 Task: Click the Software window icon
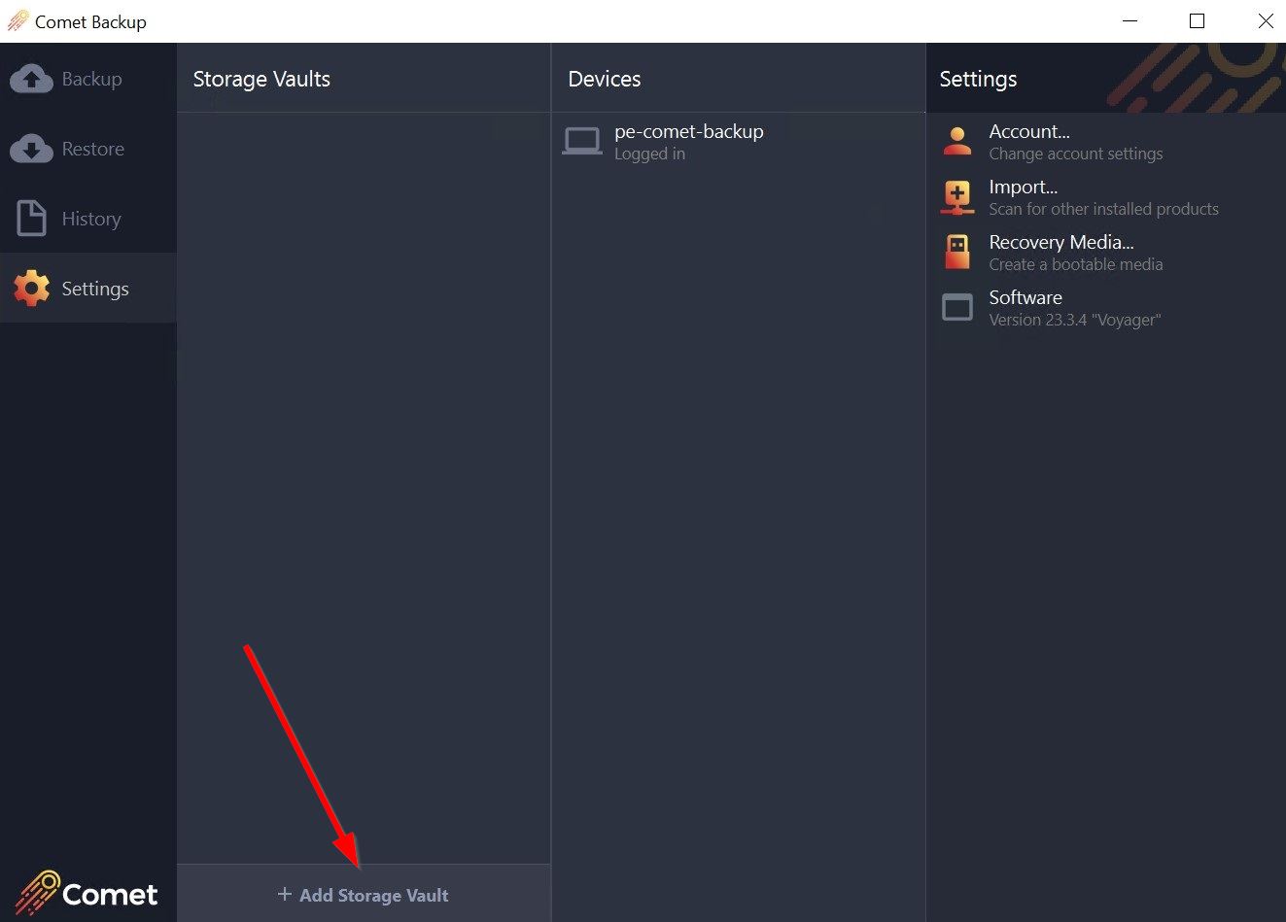pos(957,308)
